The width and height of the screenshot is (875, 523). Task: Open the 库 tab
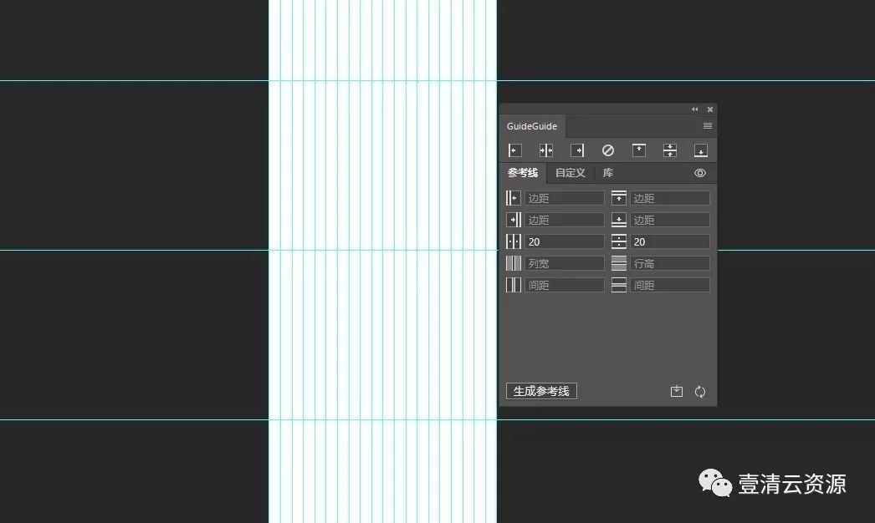pos(607,173)
